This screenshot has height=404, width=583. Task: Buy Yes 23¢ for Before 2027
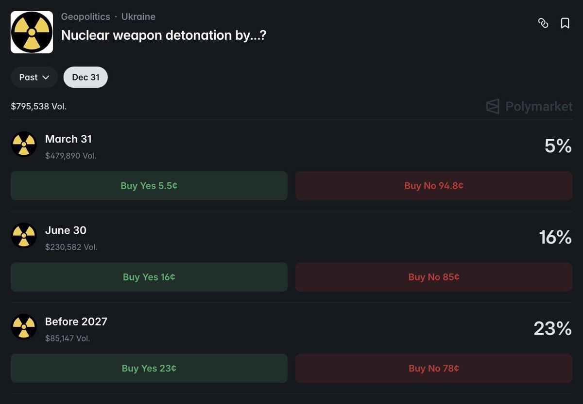149,368
